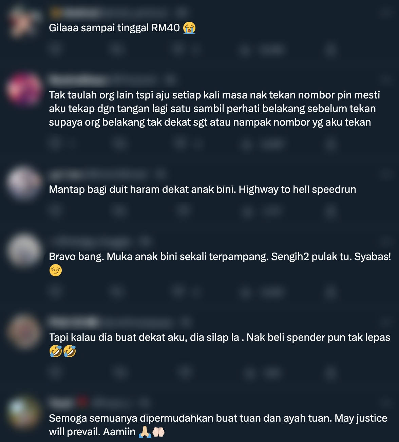Open more options on the pin number tweet
Viewport: 399px width, 442px height.
tap(386, 80)
